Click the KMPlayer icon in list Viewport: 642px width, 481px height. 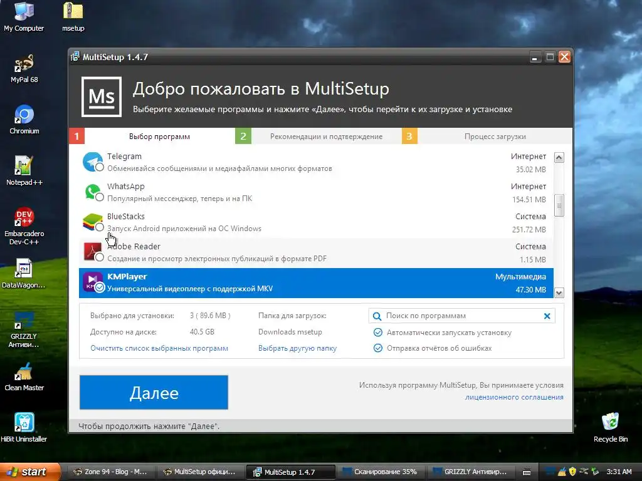point(93,282)
